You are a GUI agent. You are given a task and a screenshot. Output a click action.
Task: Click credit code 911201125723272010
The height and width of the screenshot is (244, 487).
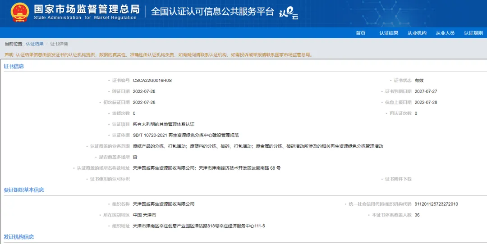436,204
